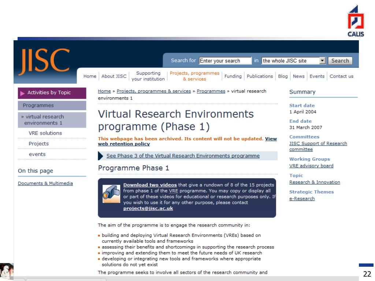The image size is (375, 281).
Task: Open VRE solutions sidebar item
Action: pyautogui.click(x=45, y=133)
